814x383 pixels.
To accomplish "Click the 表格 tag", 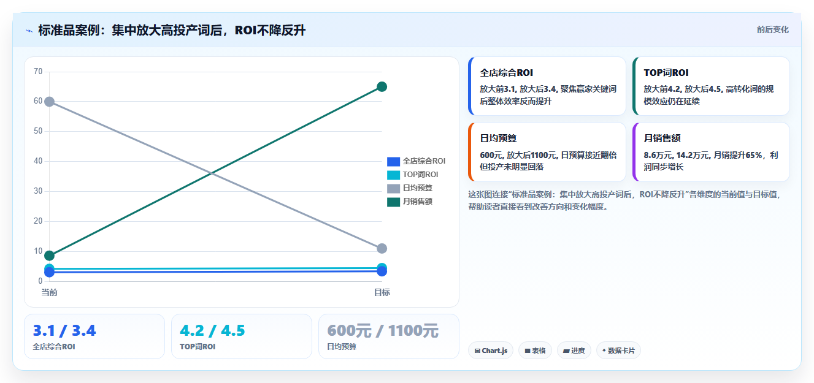I will [535, 351].
